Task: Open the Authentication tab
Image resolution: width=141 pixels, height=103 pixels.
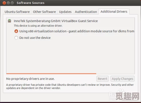Action: pyautogui.click(x=86, y=12)
